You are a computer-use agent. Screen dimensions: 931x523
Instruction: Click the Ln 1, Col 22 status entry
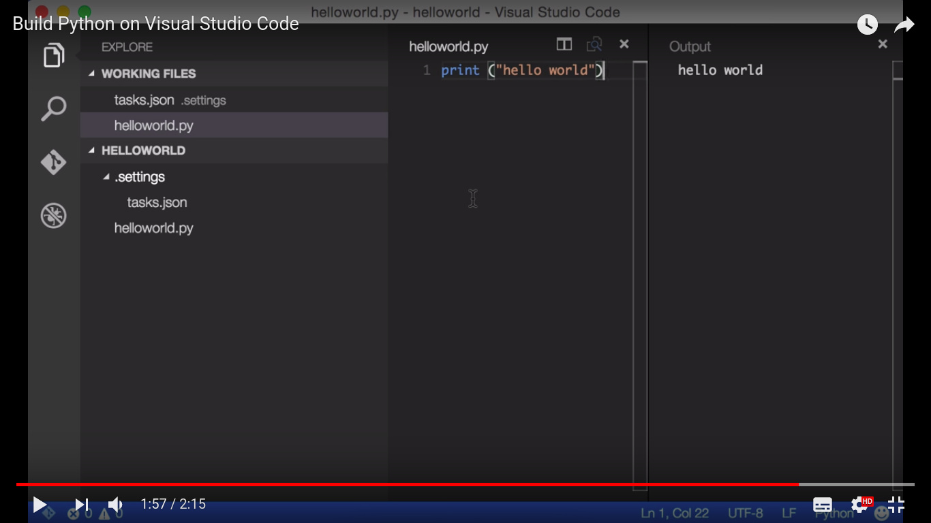click(x=675, y=513)
